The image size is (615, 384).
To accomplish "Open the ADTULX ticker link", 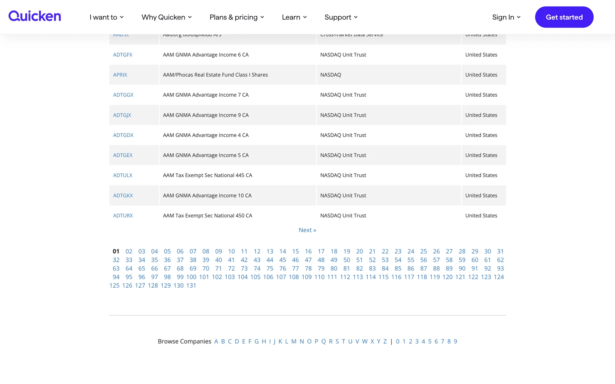I will tap(123, 175).
